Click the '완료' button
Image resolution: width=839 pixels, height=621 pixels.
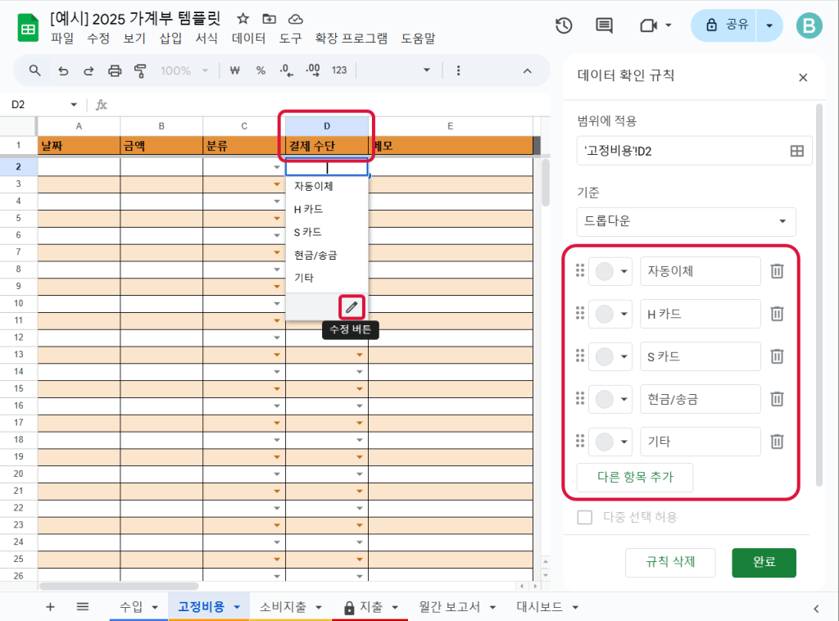tap(764, 563)
